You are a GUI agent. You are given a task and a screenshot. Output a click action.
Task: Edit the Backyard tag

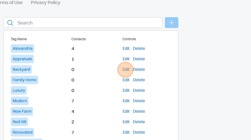(x=126, y=69)
